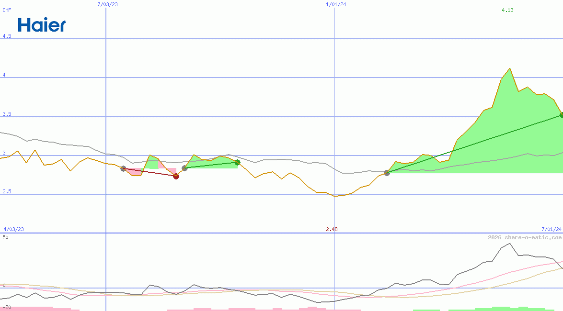Click the red sell marker ending the losing trade
This screenshot has width=563, height=311.
click(176, 176)
